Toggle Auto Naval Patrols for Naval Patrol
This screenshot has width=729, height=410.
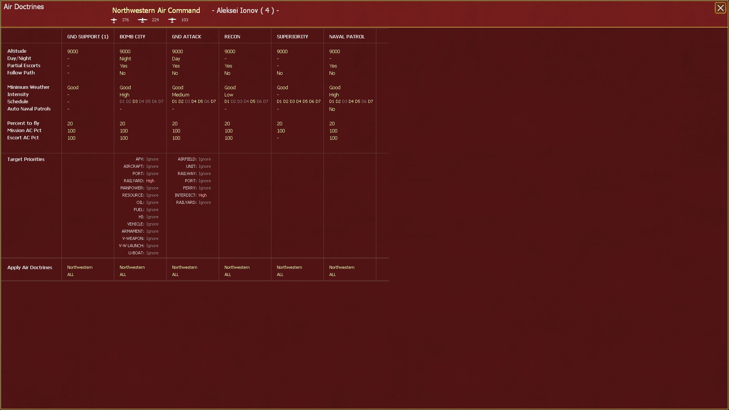[333, 109]
